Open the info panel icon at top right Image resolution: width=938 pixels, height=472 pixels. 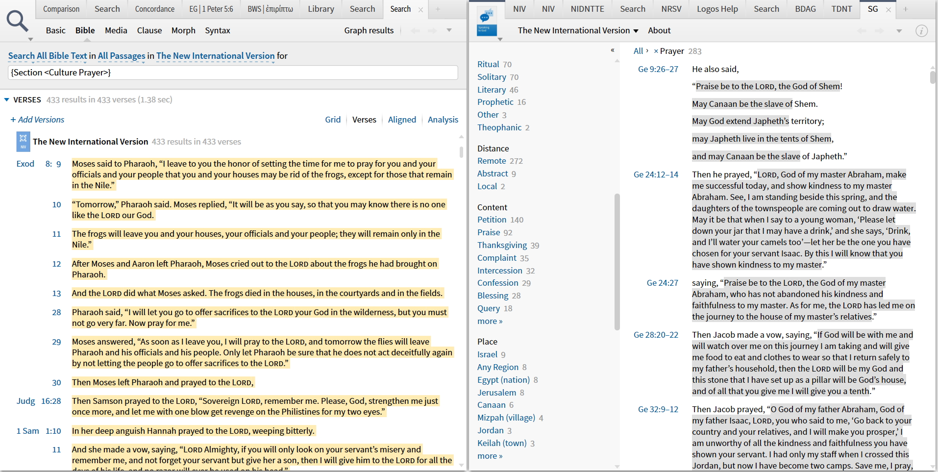[x=921, y=31]
